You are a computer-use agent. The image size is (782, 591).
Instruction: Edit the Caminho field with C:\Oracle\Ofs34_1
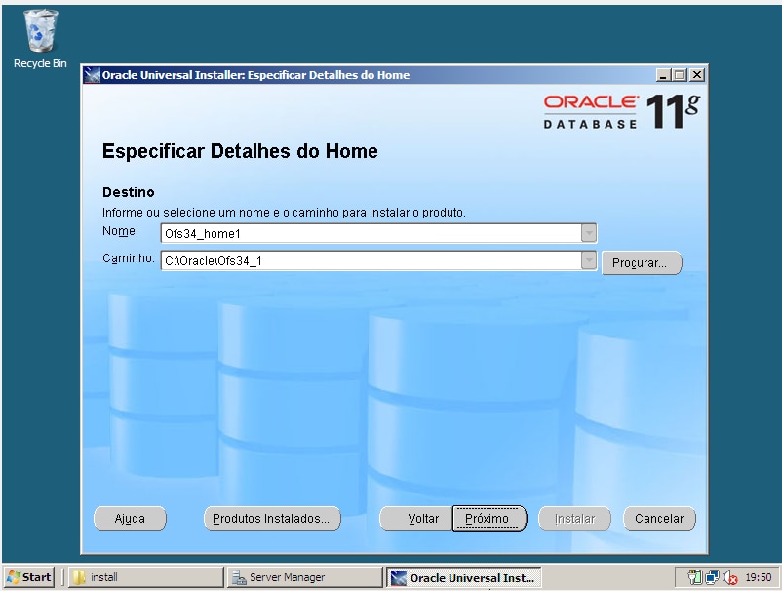pos(371,260)
